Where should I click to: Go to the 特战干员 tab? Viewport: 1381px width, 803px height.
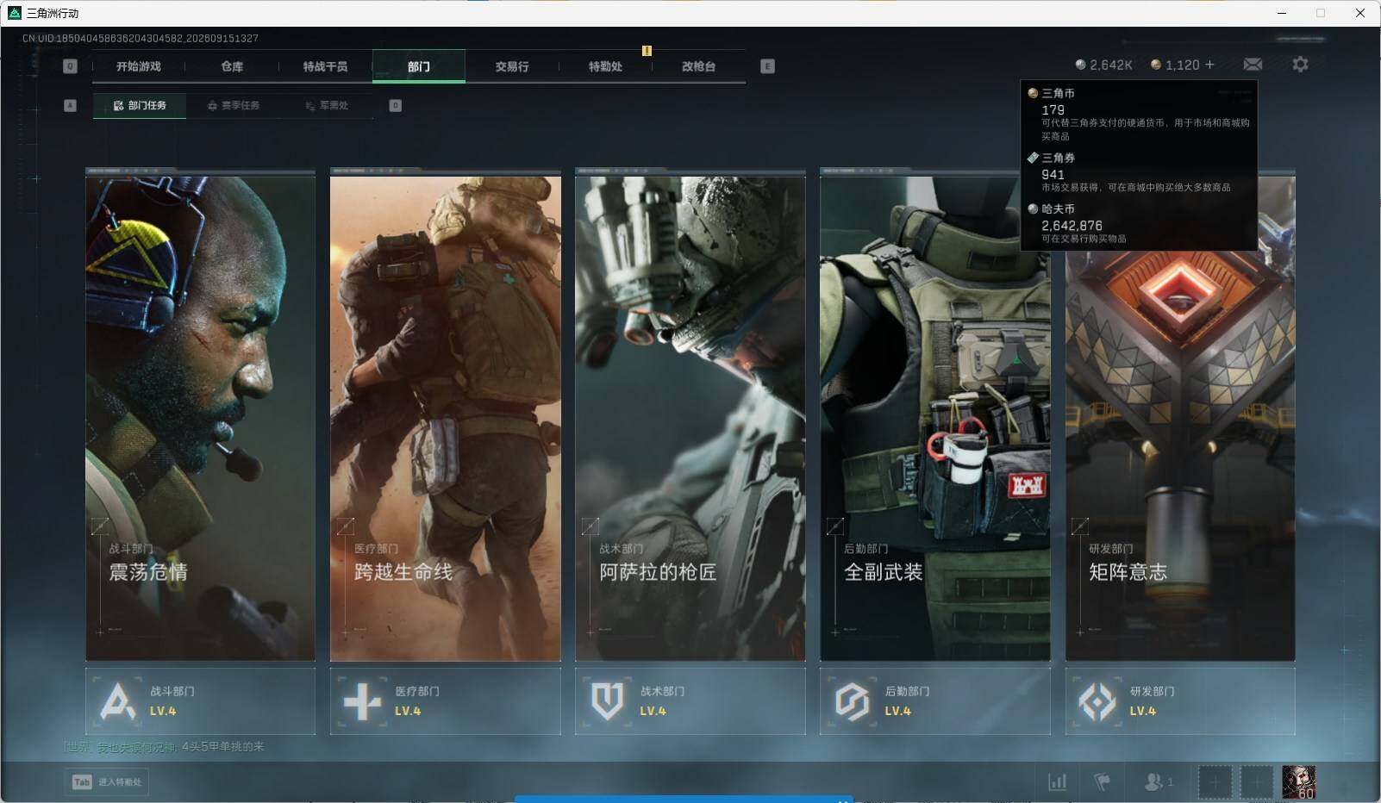click(x=325, y=66)
